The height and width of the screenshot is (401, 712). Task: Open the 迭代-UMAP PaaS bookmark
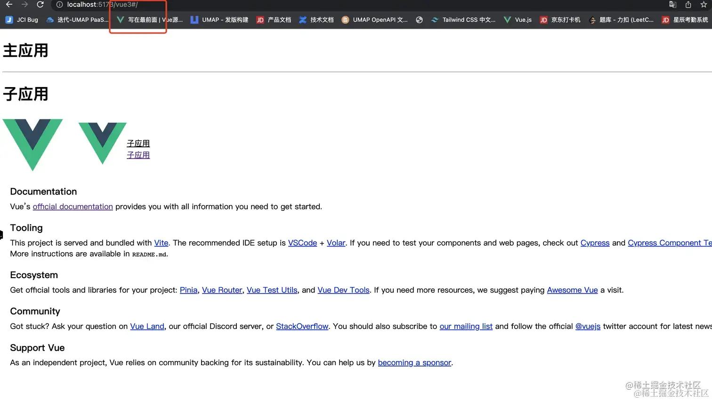[77, 20]
